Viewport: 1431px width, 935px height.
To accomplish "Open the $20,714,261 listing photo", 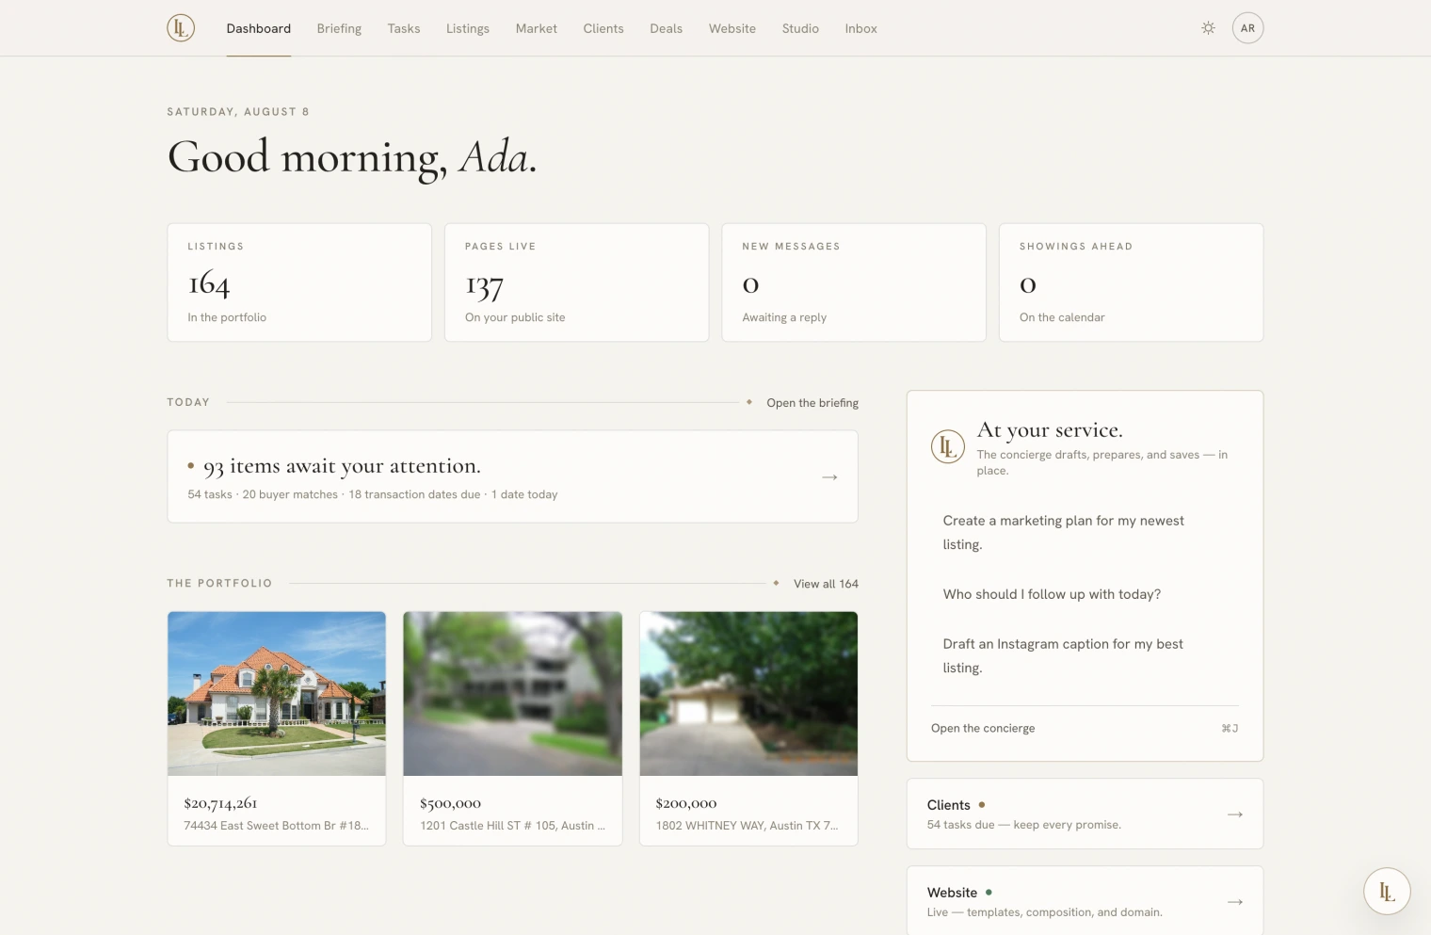I will point(277,694).
